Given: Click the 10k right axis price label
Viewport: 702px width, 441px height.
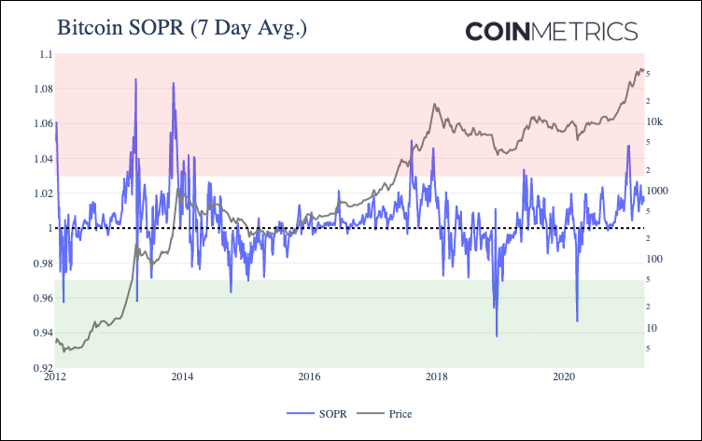Looking at the screenshot, I should (654, 121).
